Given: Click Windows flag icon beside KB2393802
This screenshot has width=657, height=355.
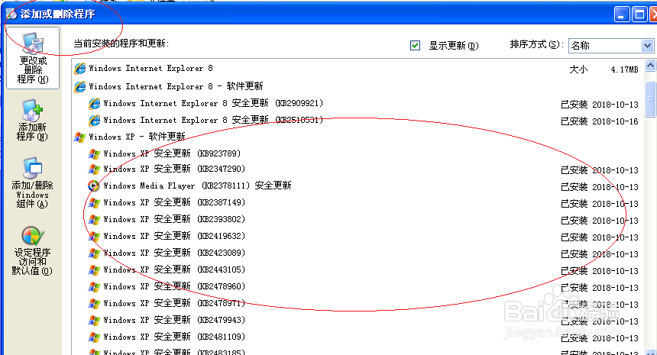Looking at the screenshot, I should coord(94,219).
